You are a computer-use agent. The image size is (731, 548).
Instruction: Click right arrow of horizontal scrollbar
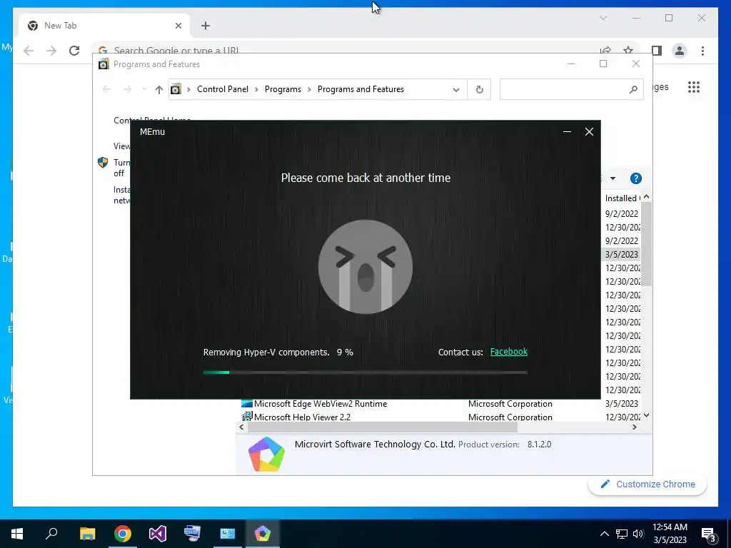[634, 427]
